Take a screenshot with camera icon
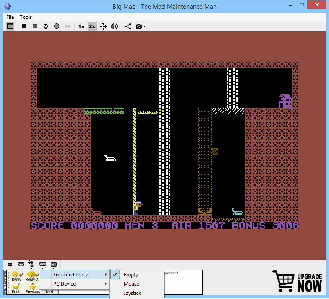Screen dimensions: 329x299 point(138,26)
